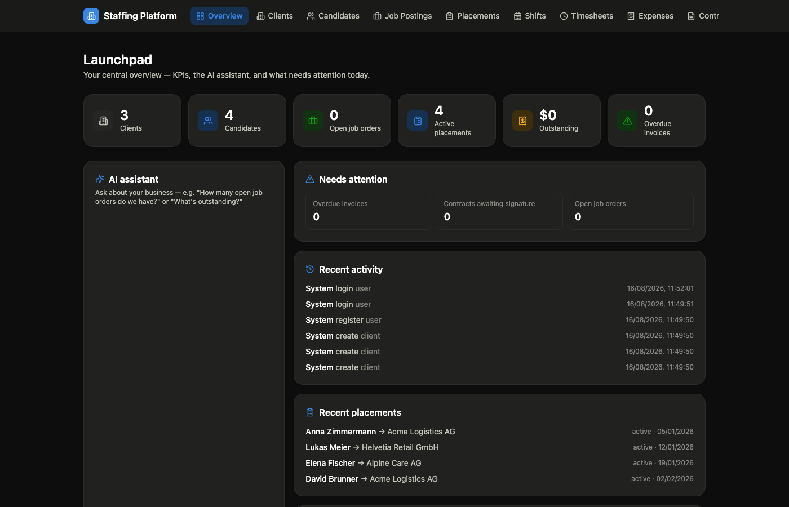Click the Staffing Platform logo icon

[91, 16]
